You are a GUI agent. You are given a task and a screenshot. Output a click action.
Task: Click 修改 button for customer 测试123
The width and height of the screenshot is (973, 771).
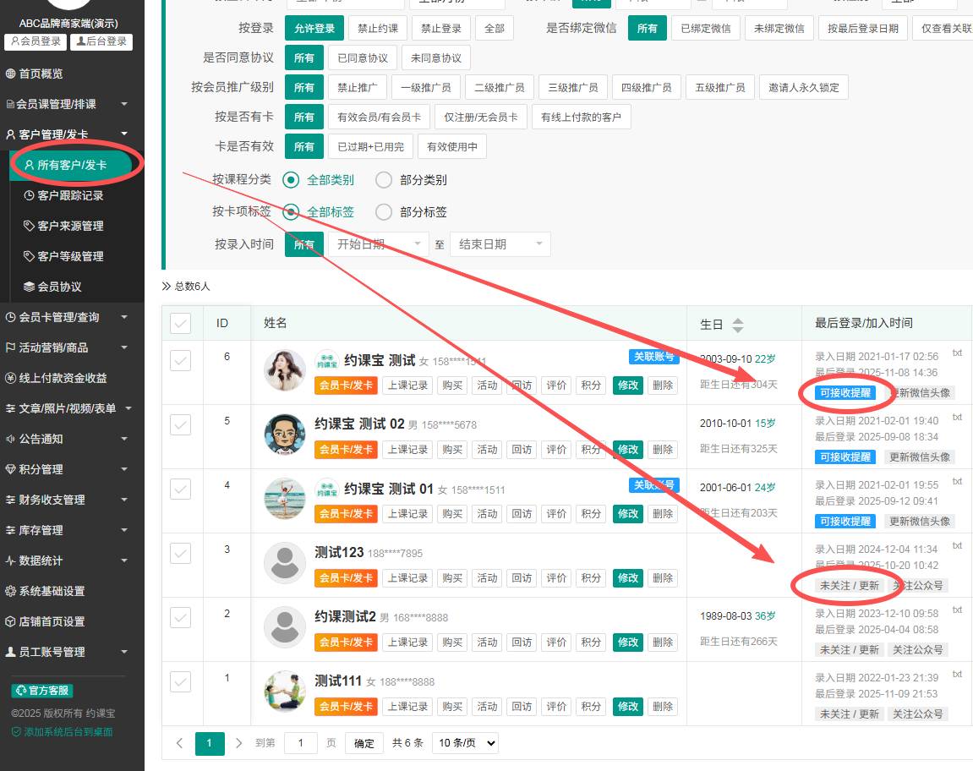tap(628, 578)
